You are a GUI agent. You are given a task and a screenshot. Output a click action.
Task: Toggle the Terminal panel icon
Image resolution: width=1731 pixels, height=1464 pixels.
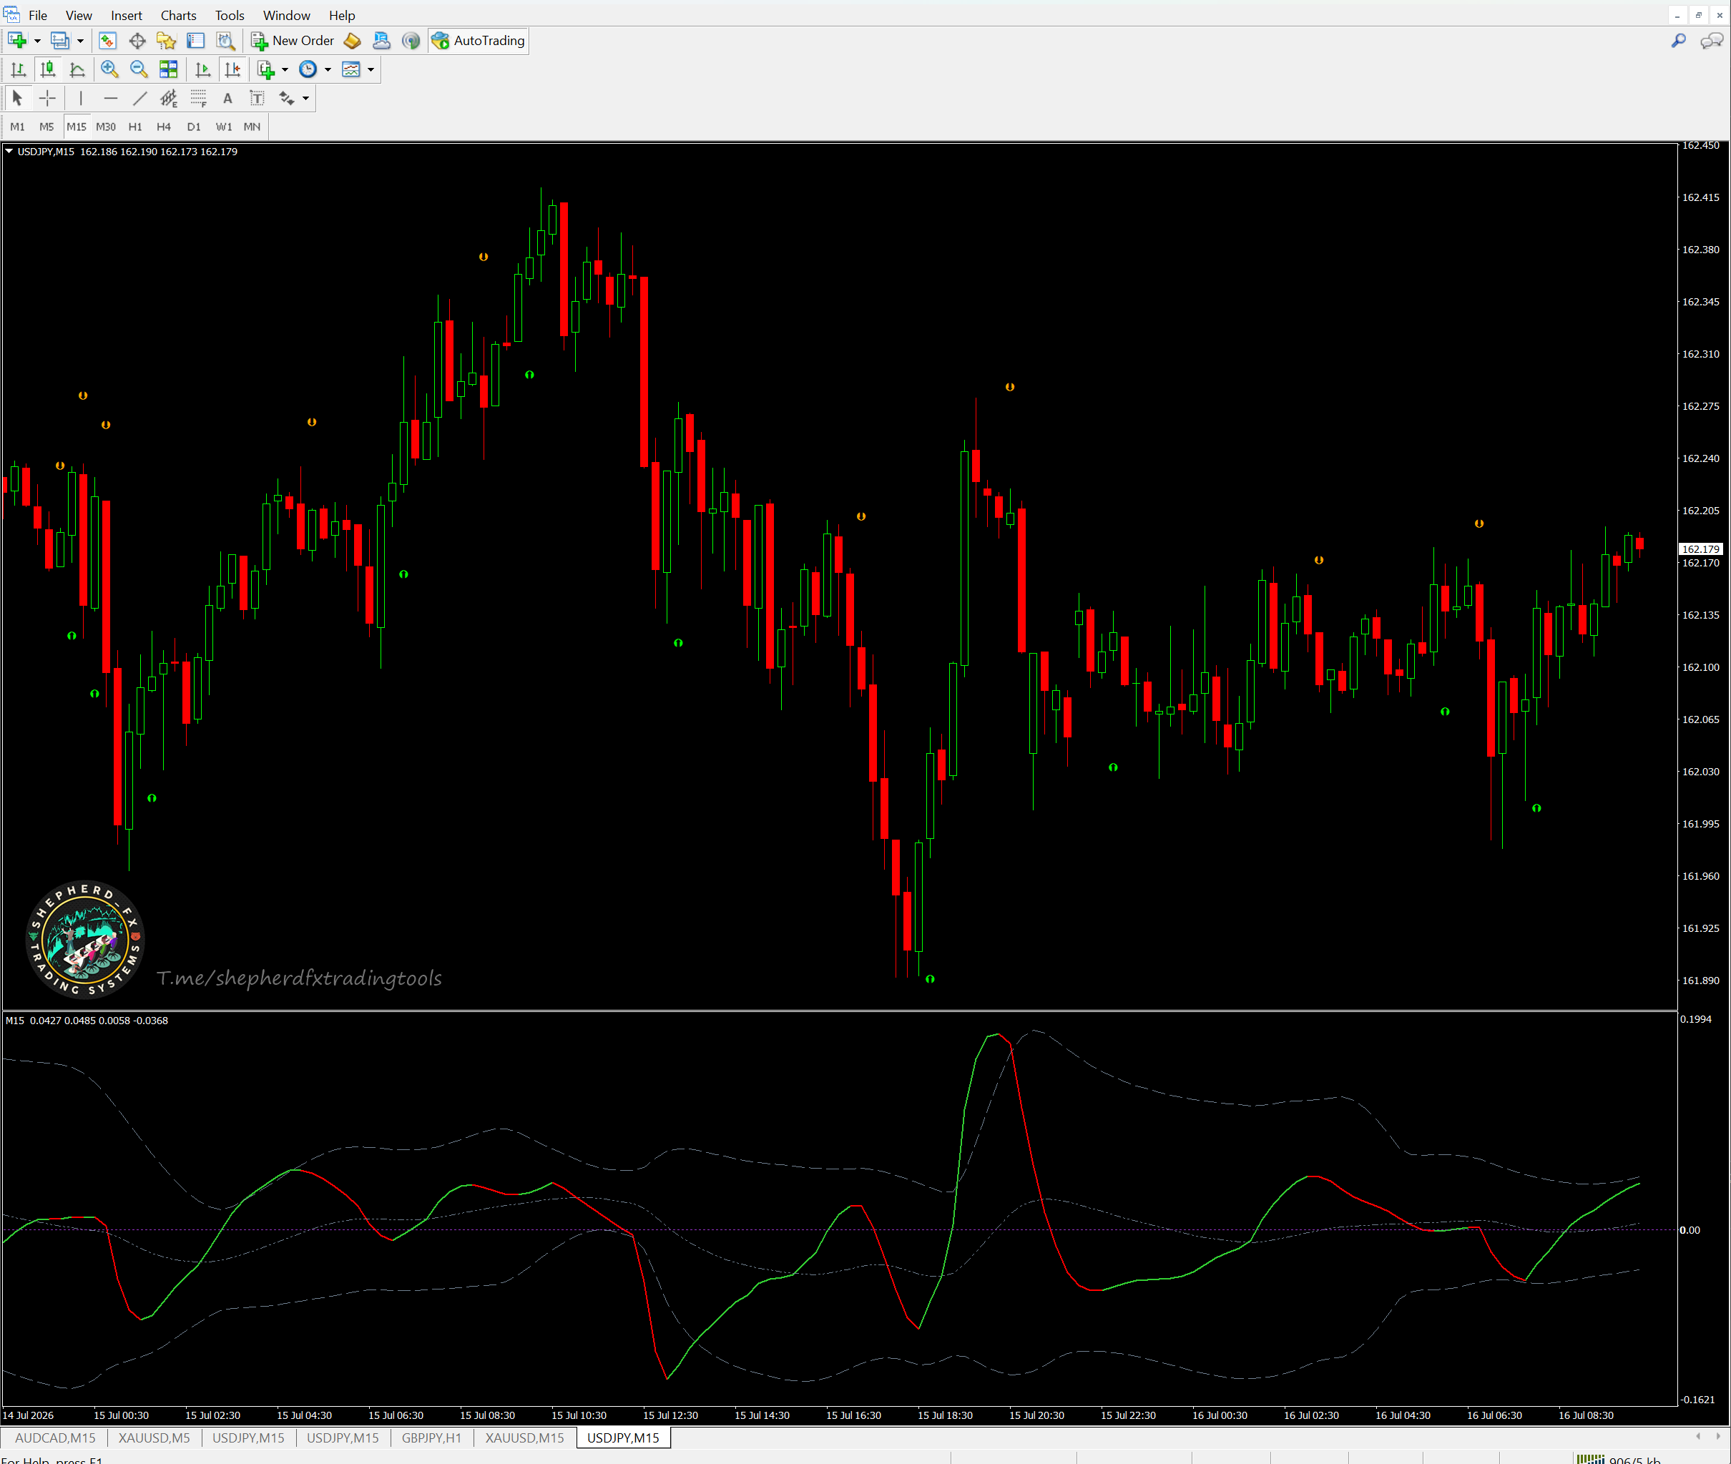[196, 41]
